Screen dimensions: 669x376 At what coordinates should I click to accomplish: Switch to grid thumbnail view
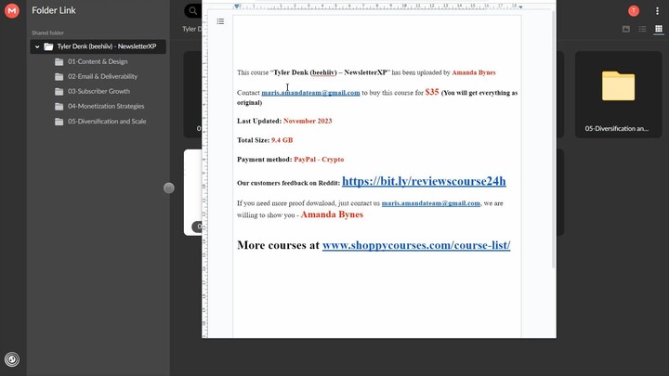click(659, 29)
